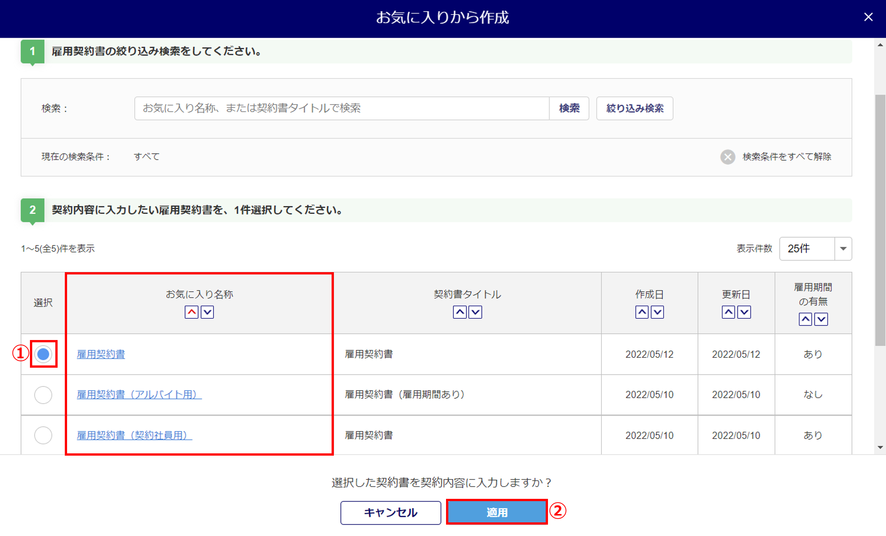Viewport: 886px width, 536px height.
Task: Sort favorite name column ascending
Action: click(191, 312)
